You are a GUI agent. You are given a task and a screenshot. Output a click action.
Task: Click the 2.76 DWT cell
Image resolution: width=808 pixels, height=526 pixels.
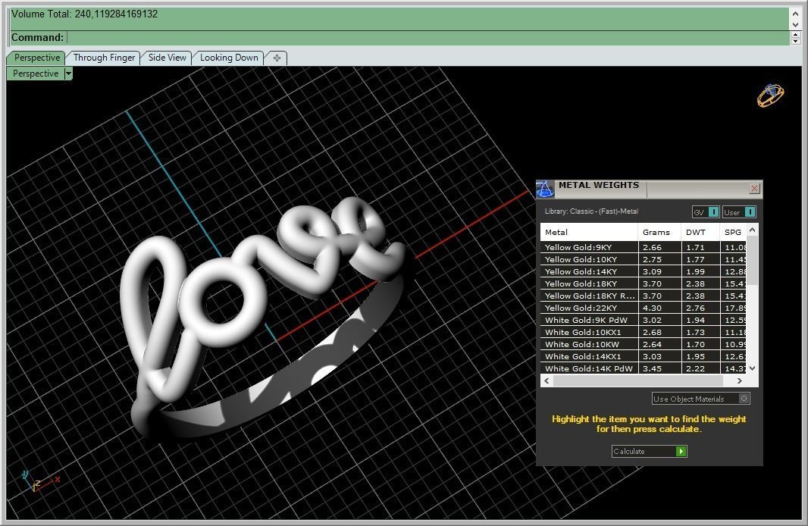click(700, 308)
